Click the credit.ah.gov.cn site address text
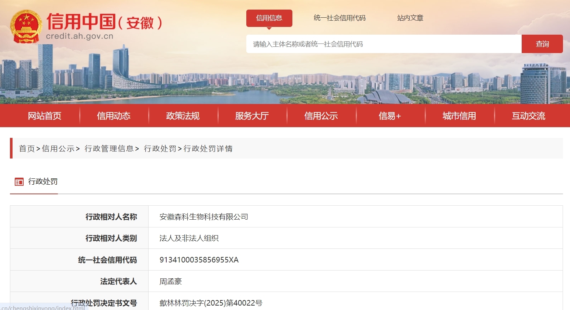570x310 pixels. pos(80,36)
